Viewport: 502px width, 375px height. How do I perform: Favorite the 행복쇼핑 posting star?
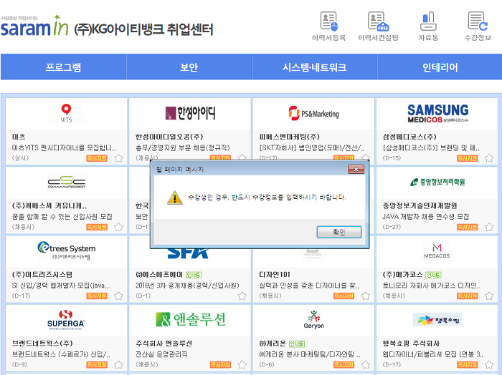489,364
